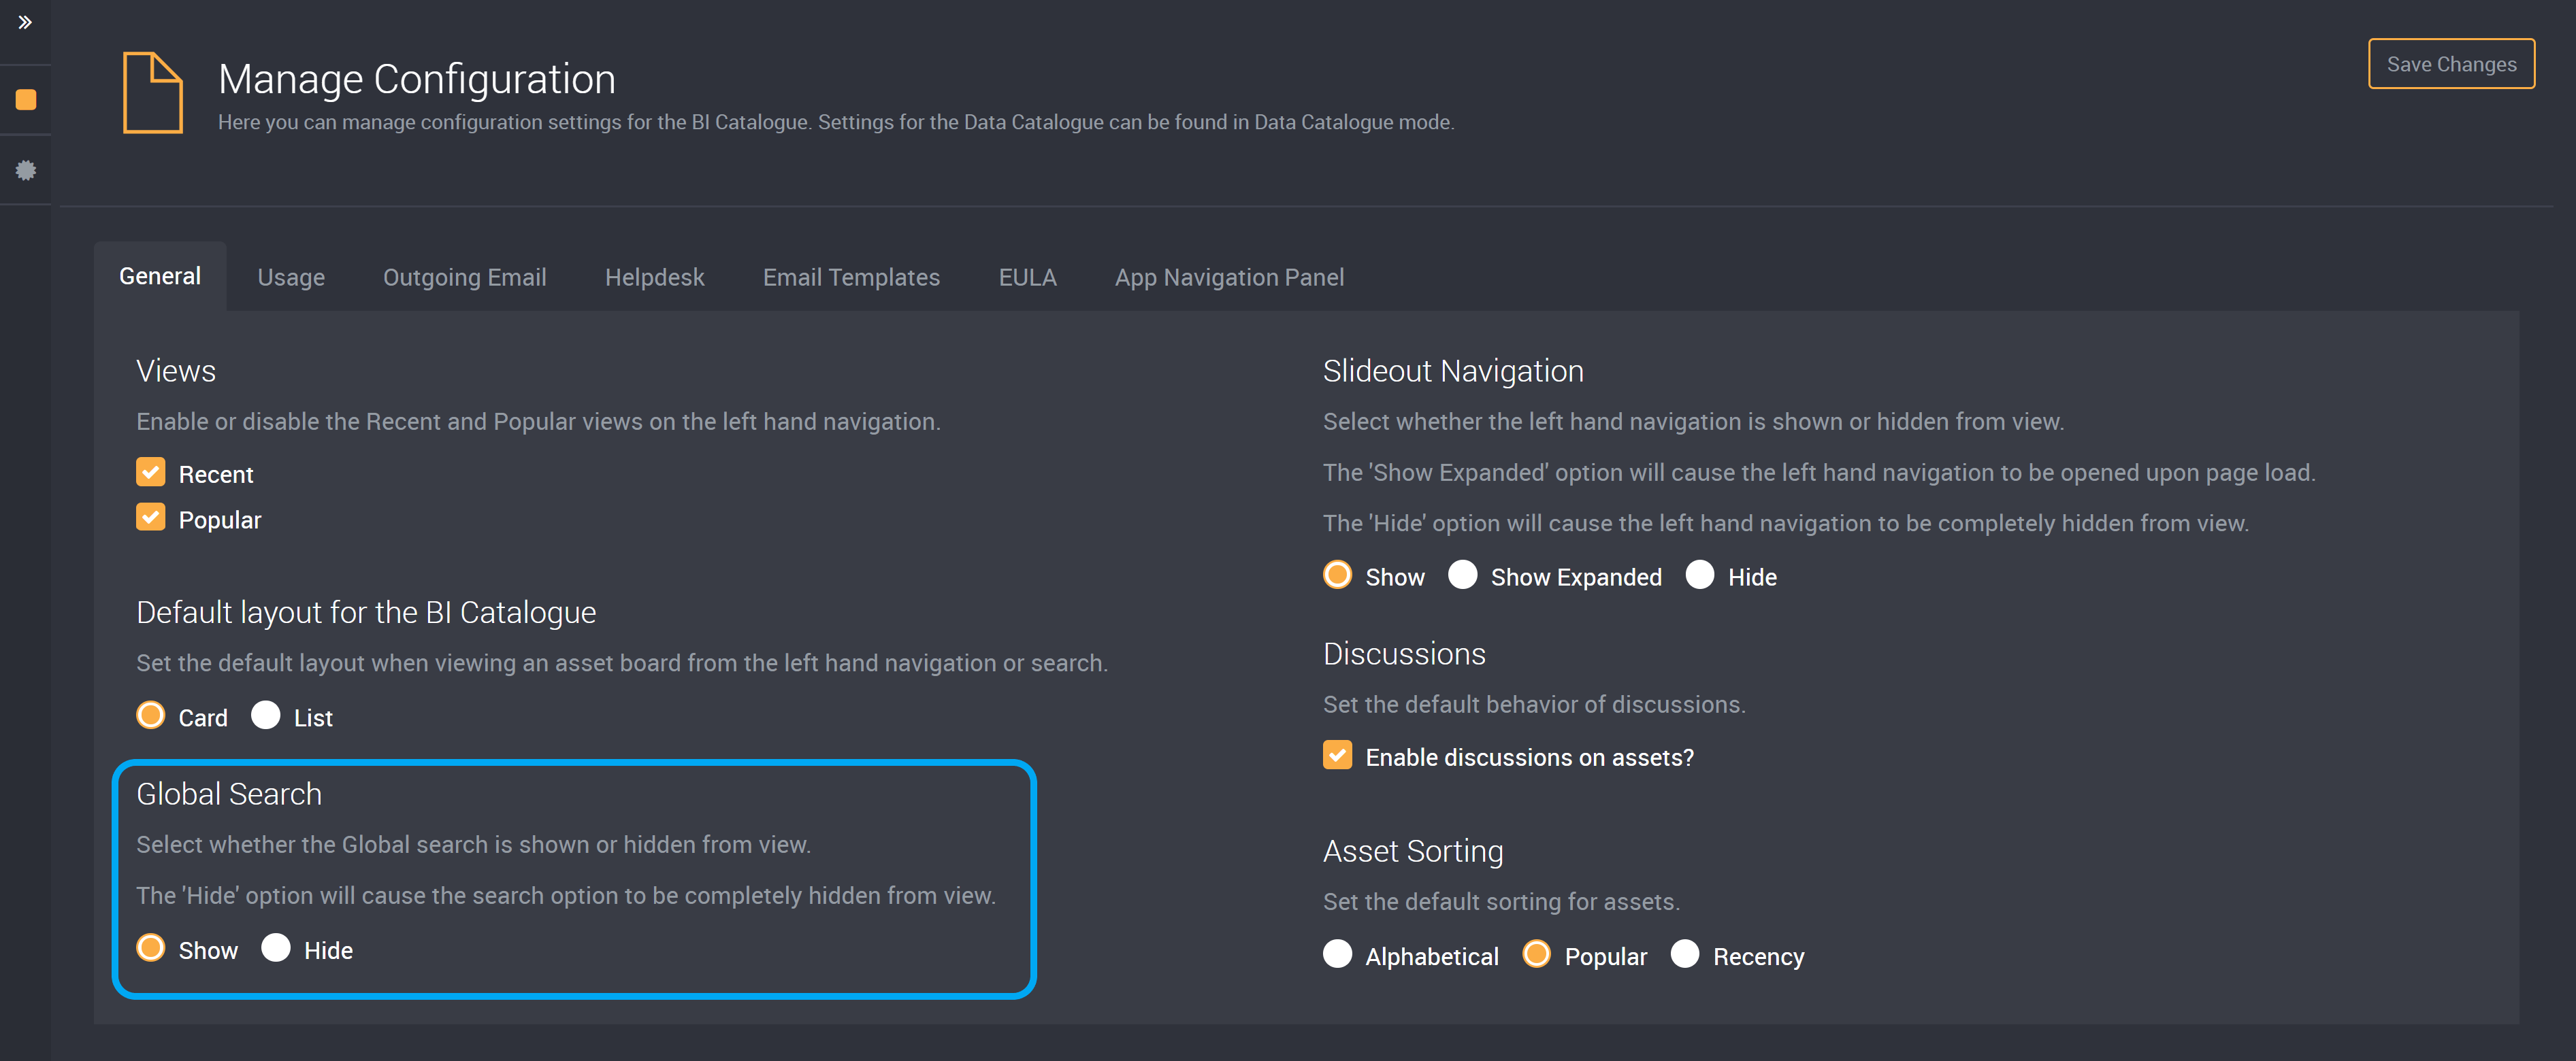Image resolution: width=2576 pixels, height=1061 pixels.
Task: Select the List layout radio button
Action: (x=266, y=715)
